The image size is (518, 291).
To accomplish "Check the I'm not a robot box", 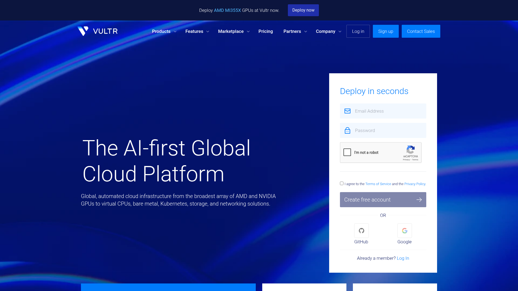I will 347,152.
